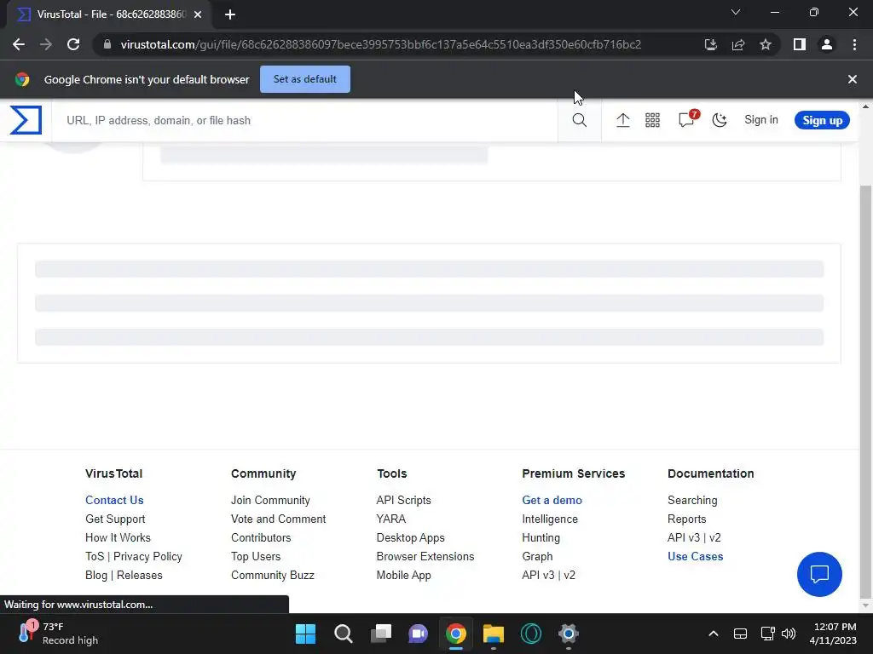Image resolution: width=873 pixels, height=654 pixels.
Task: Open Searching documentation link
Action: (x=692, y=500)
